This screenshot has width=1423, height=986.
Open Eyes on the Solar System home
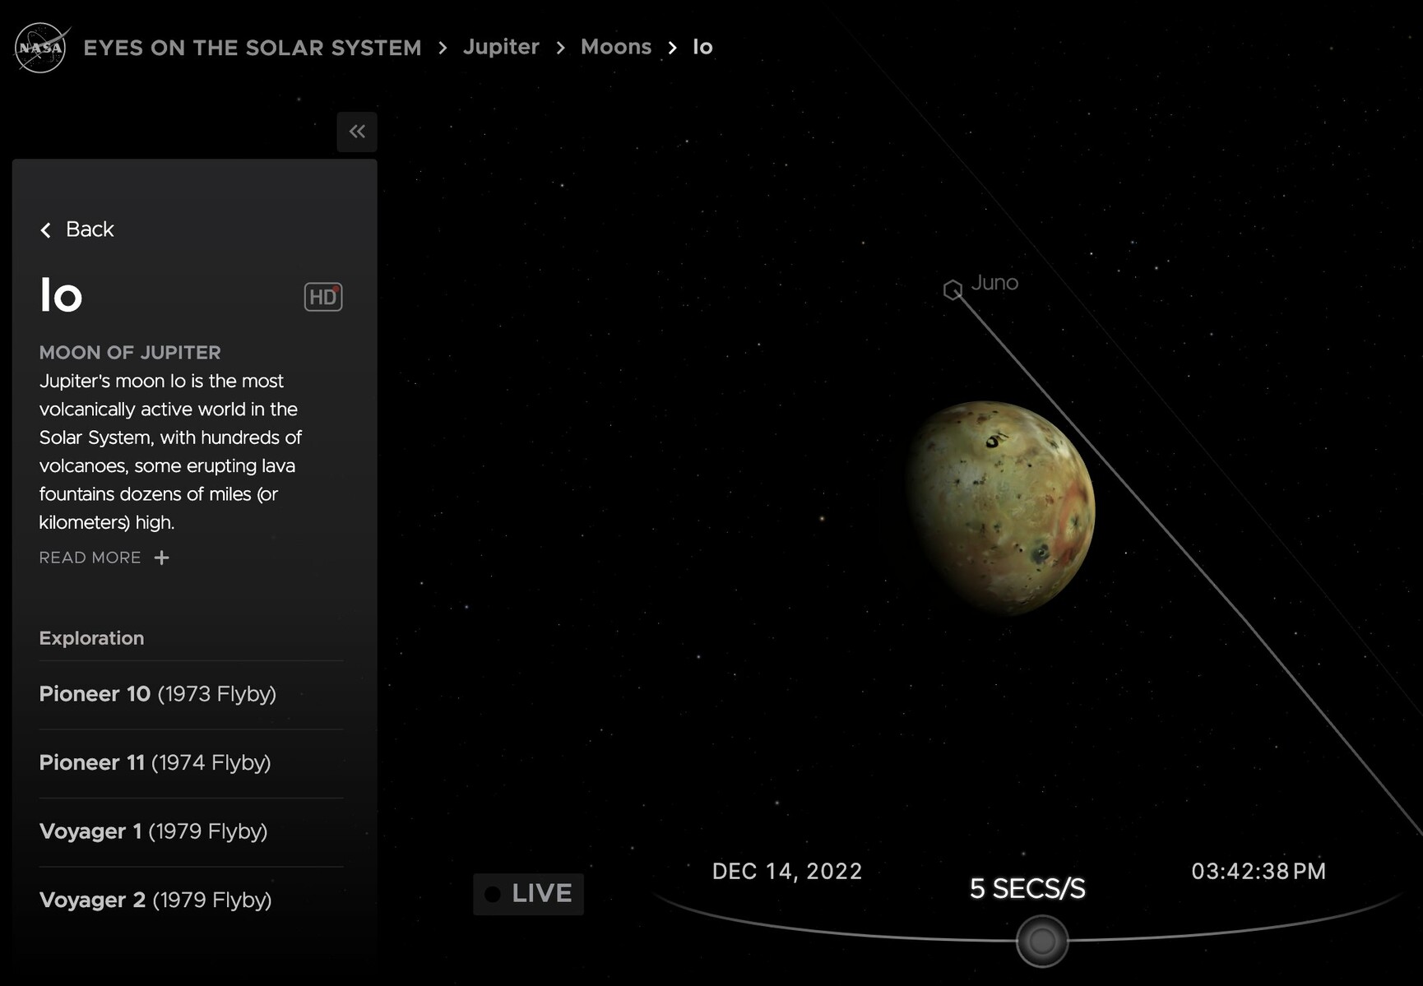click(x=252, y=48)
